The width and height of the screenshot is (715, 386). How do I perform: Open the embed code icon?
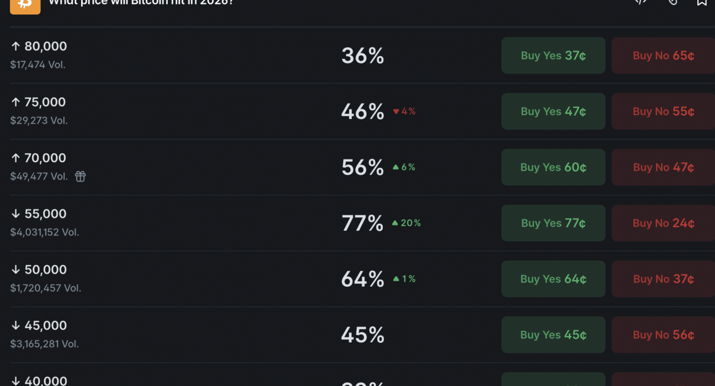pos(641,2)
